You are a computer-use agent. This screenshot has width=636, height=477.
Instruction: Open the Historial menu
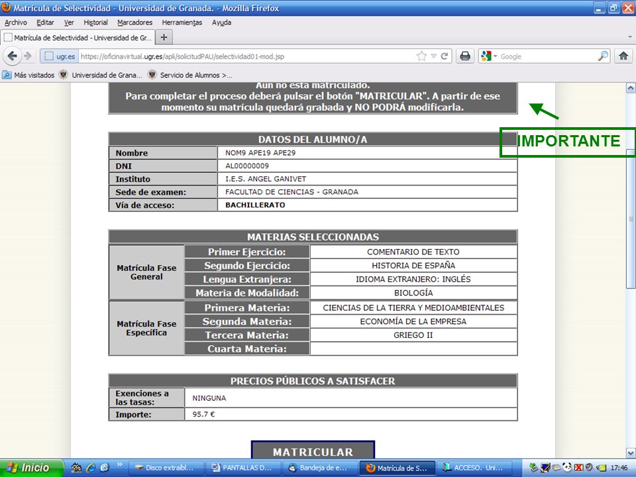95,23
